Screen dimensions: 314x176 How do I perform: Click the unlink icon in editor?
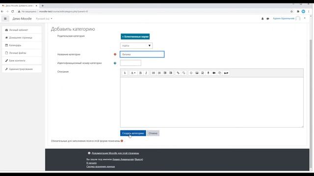[x=183, y=73]
